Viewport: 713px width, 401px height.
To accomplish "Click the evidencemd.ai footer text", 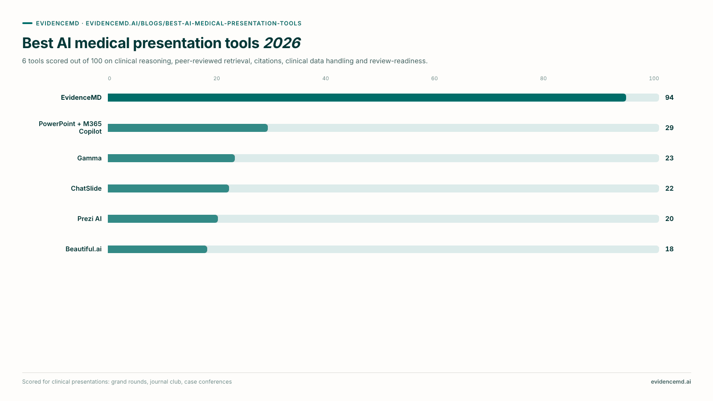I will 671,382.
